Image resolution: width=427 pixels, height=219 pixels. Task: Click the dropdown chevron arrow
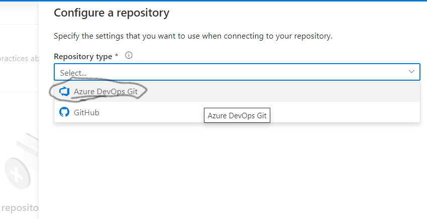(x=411, y=72)
